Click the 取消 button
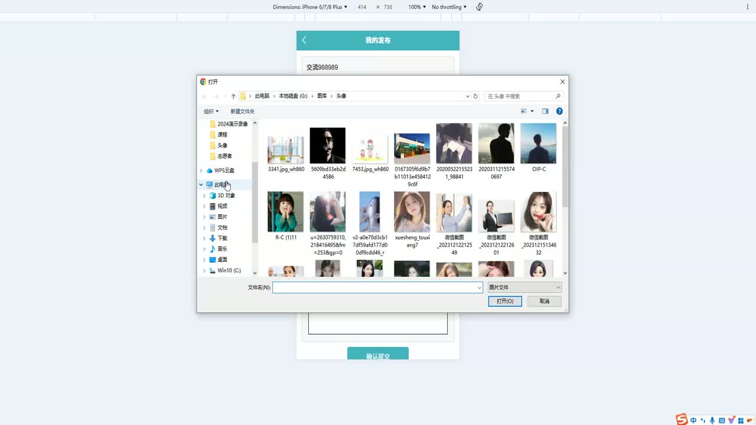 click(x=545, y=301)
